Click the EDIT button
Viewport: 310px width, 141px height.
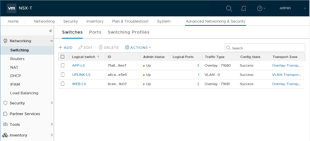(85, 48)
